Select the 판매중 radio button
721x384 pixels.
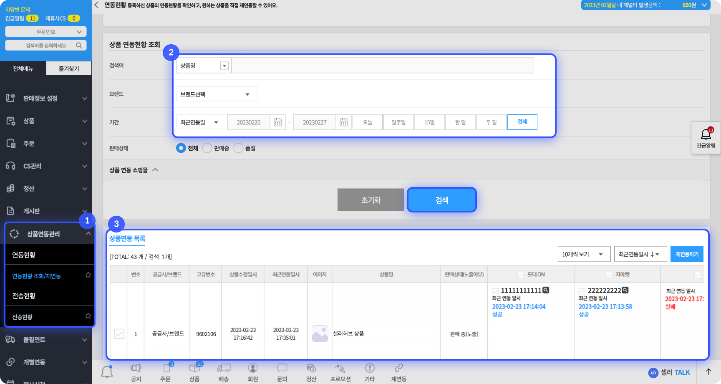click(x=207, y=148)
